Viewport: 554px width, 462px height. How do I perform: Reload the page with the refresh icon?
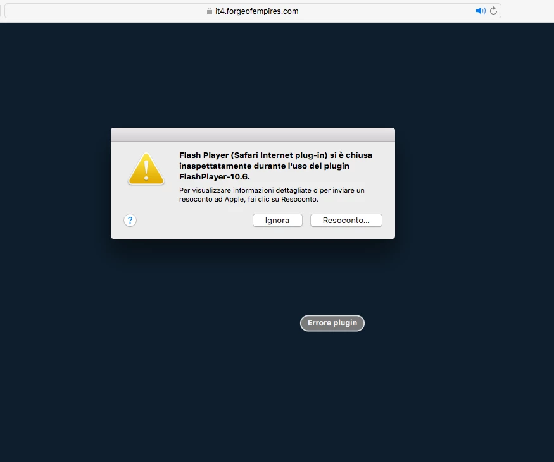(494, 11)
